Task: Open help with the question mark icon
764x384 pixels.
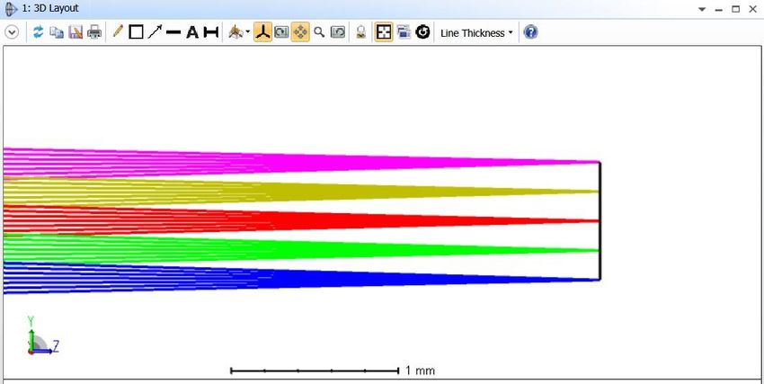Action: pyautogui.click(x=530, y=32)
